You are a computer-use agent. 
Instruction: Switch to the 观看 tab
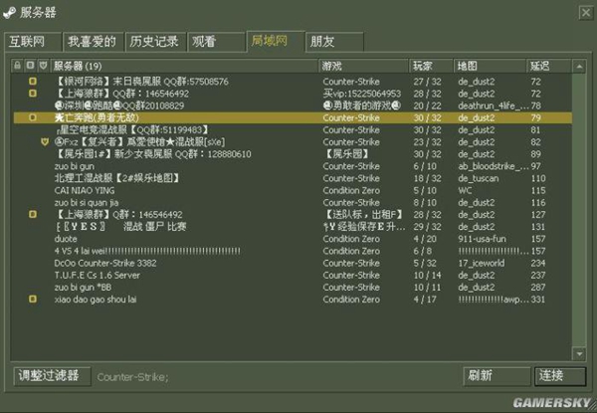[216, 42]
